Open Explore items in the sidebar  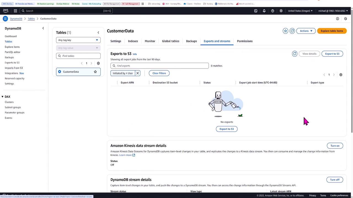pos(12,47)
